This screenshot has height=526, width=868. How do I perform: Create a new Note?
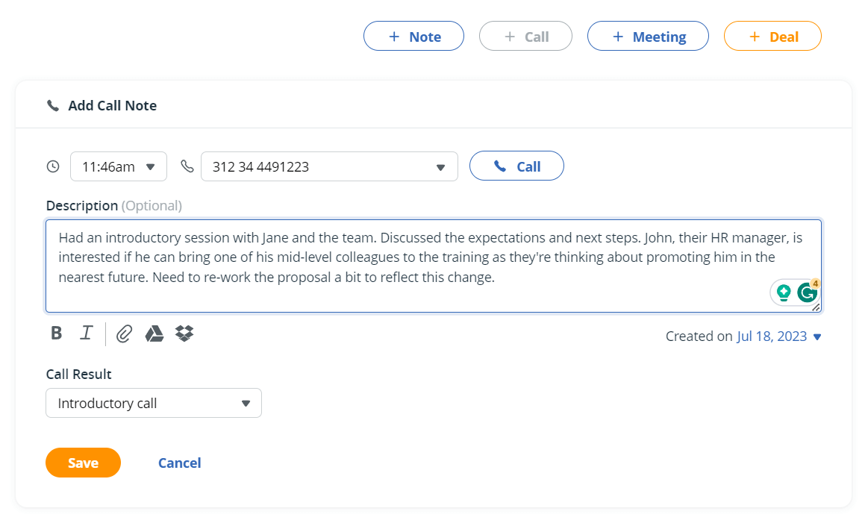[x=413, y=35]
